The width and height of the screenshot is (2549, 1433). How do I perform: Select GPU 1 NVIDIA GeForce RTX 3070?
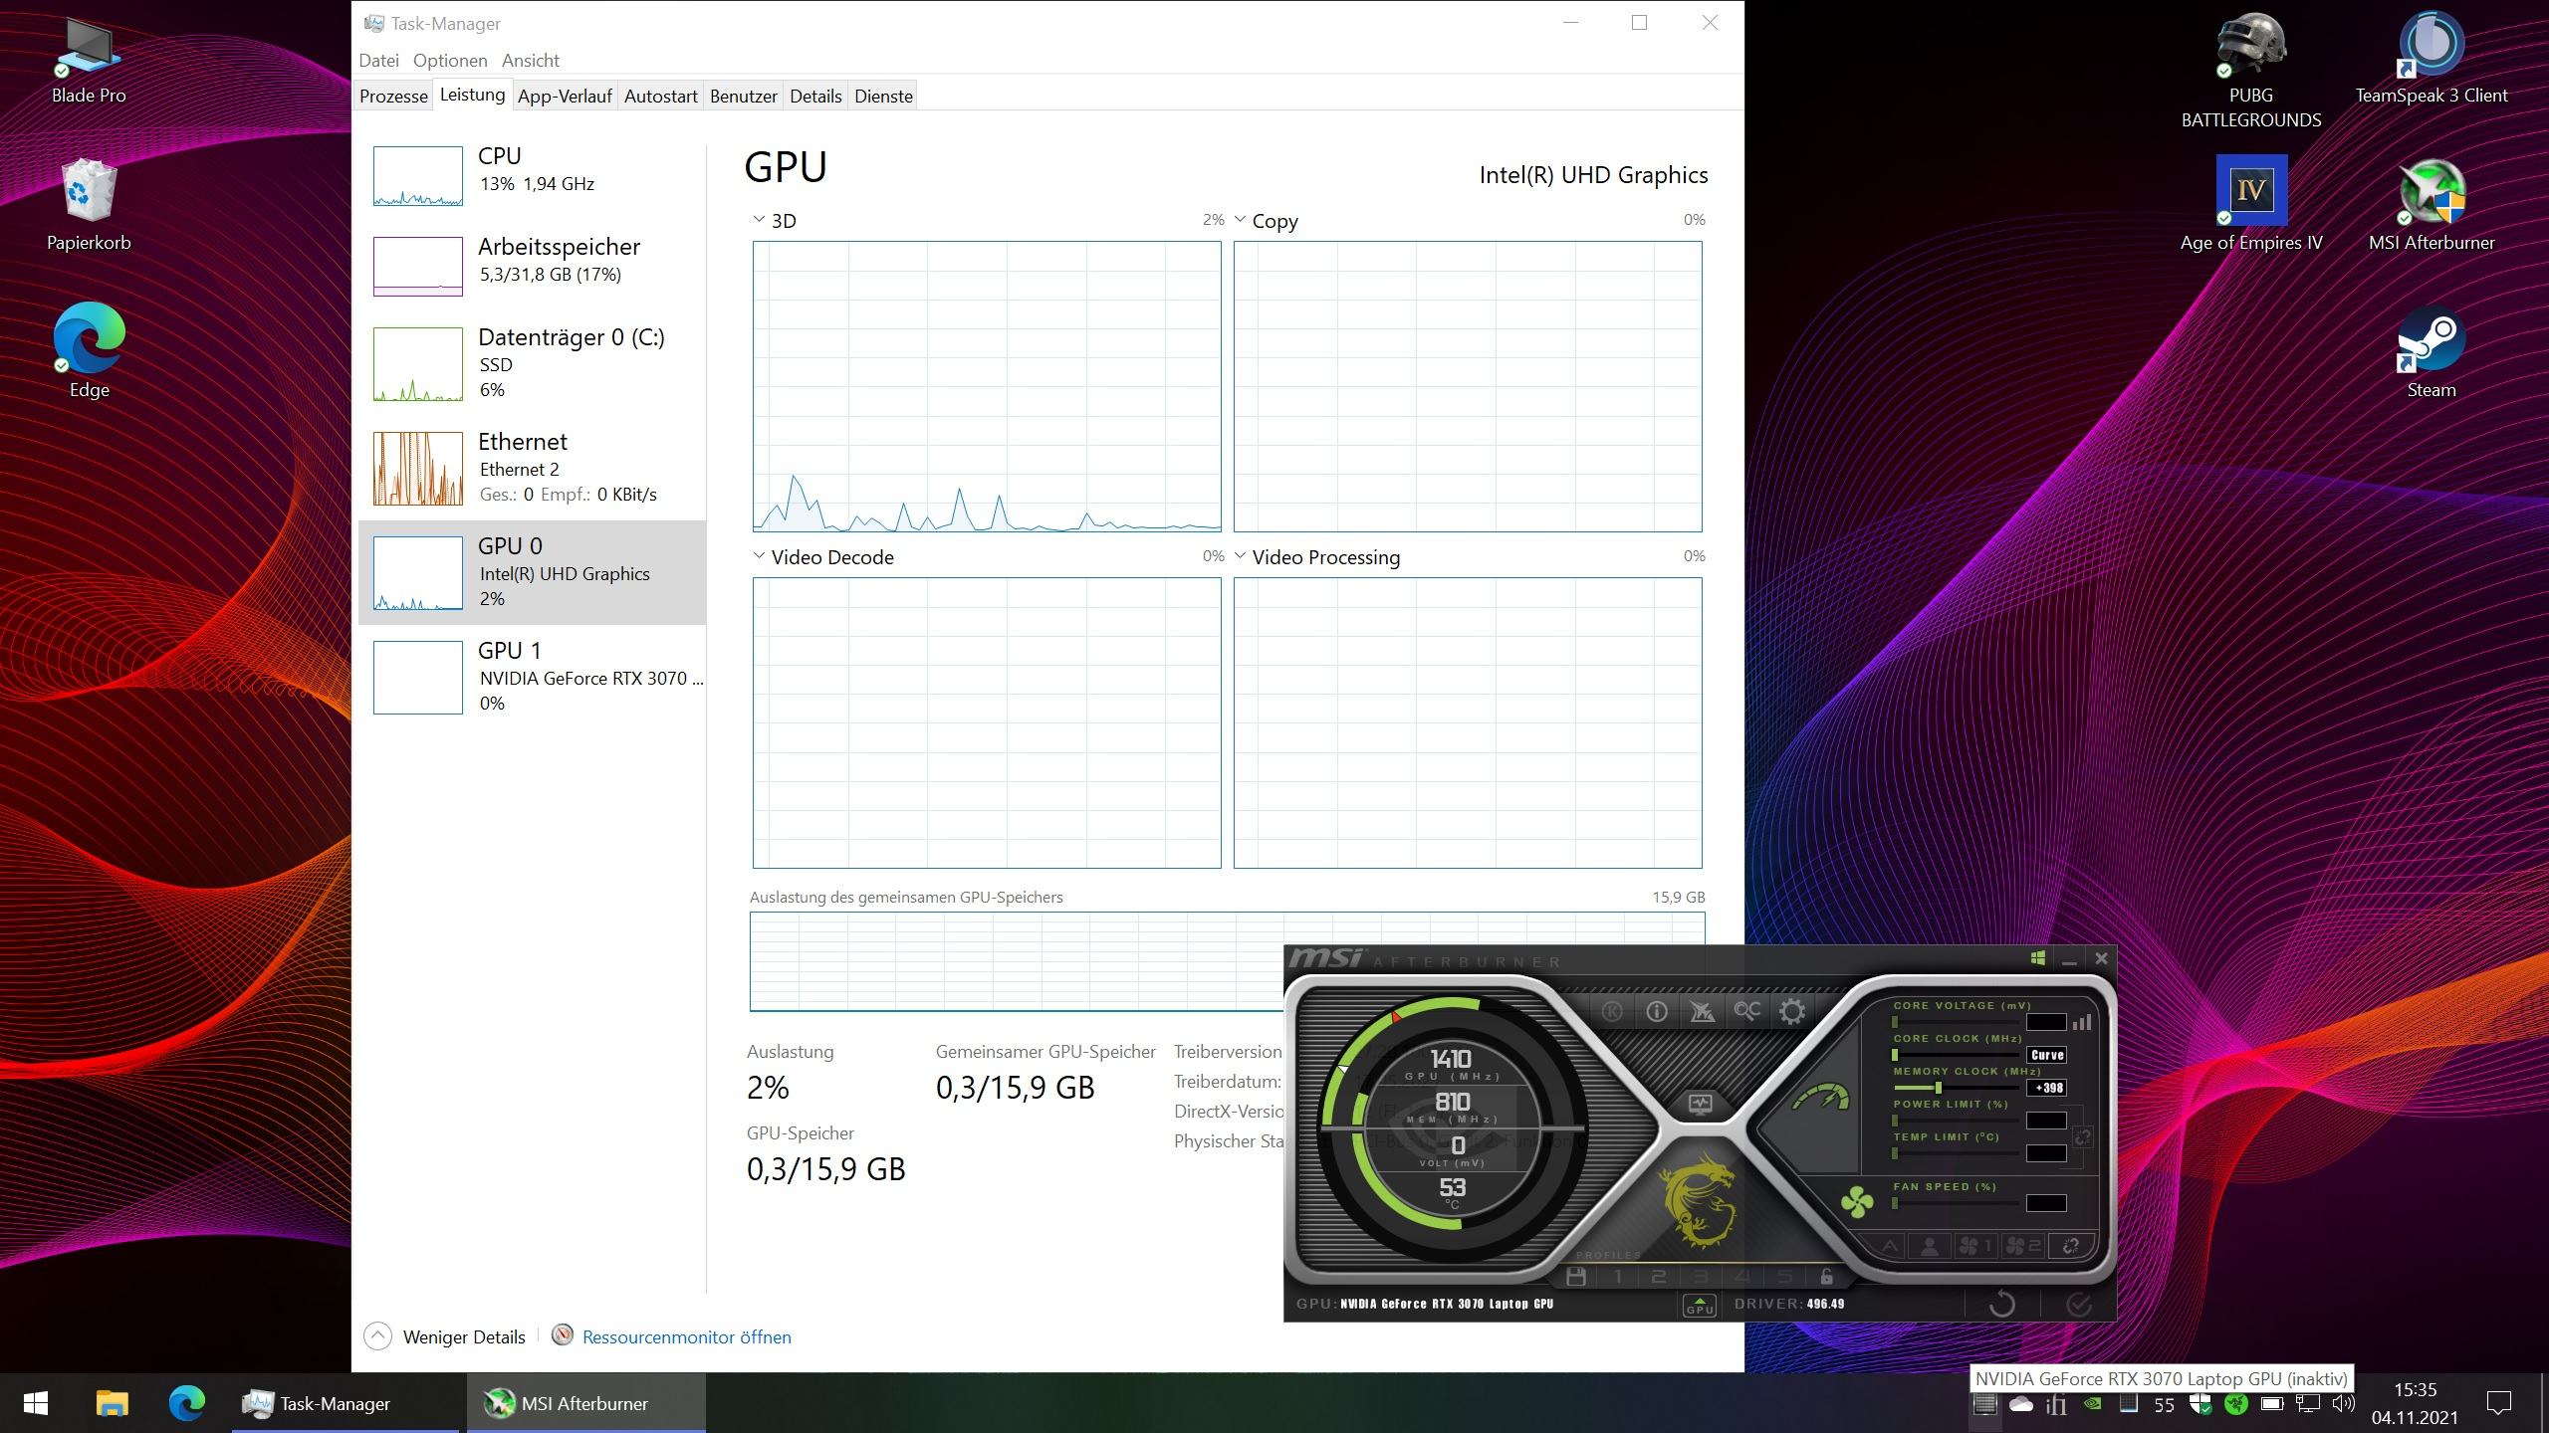pyautogui.click(x=532, y=677)
